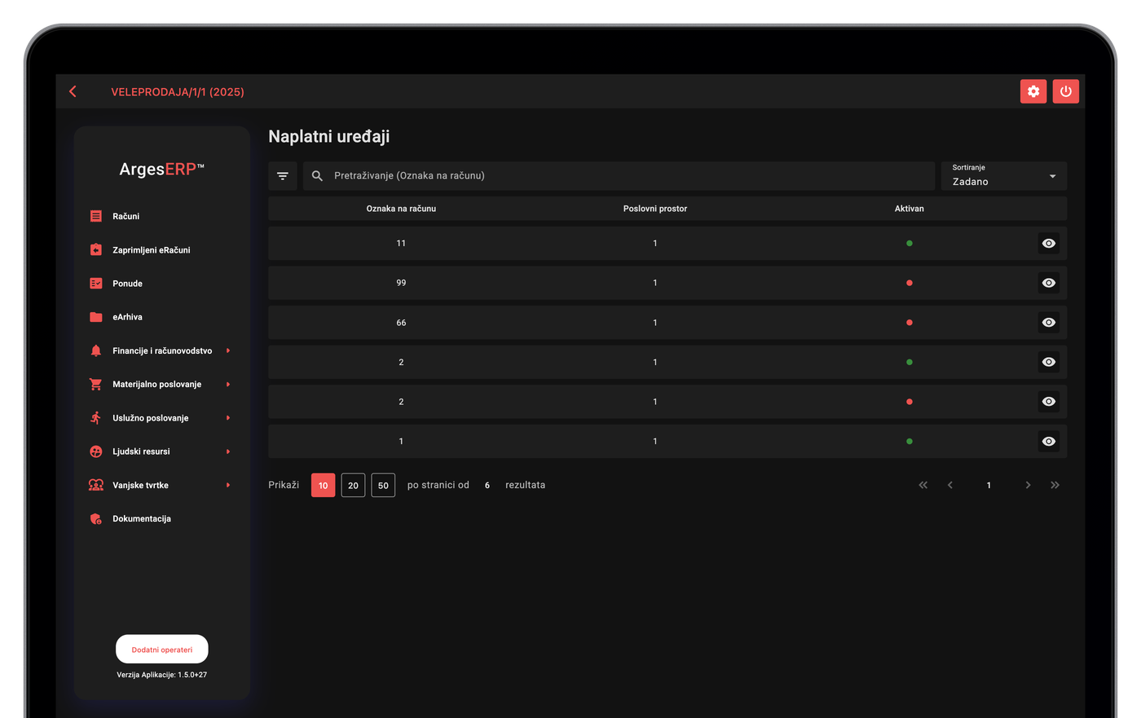
Task: Jump to last page with double-right arrows
Action: [x=1055, y=485]
